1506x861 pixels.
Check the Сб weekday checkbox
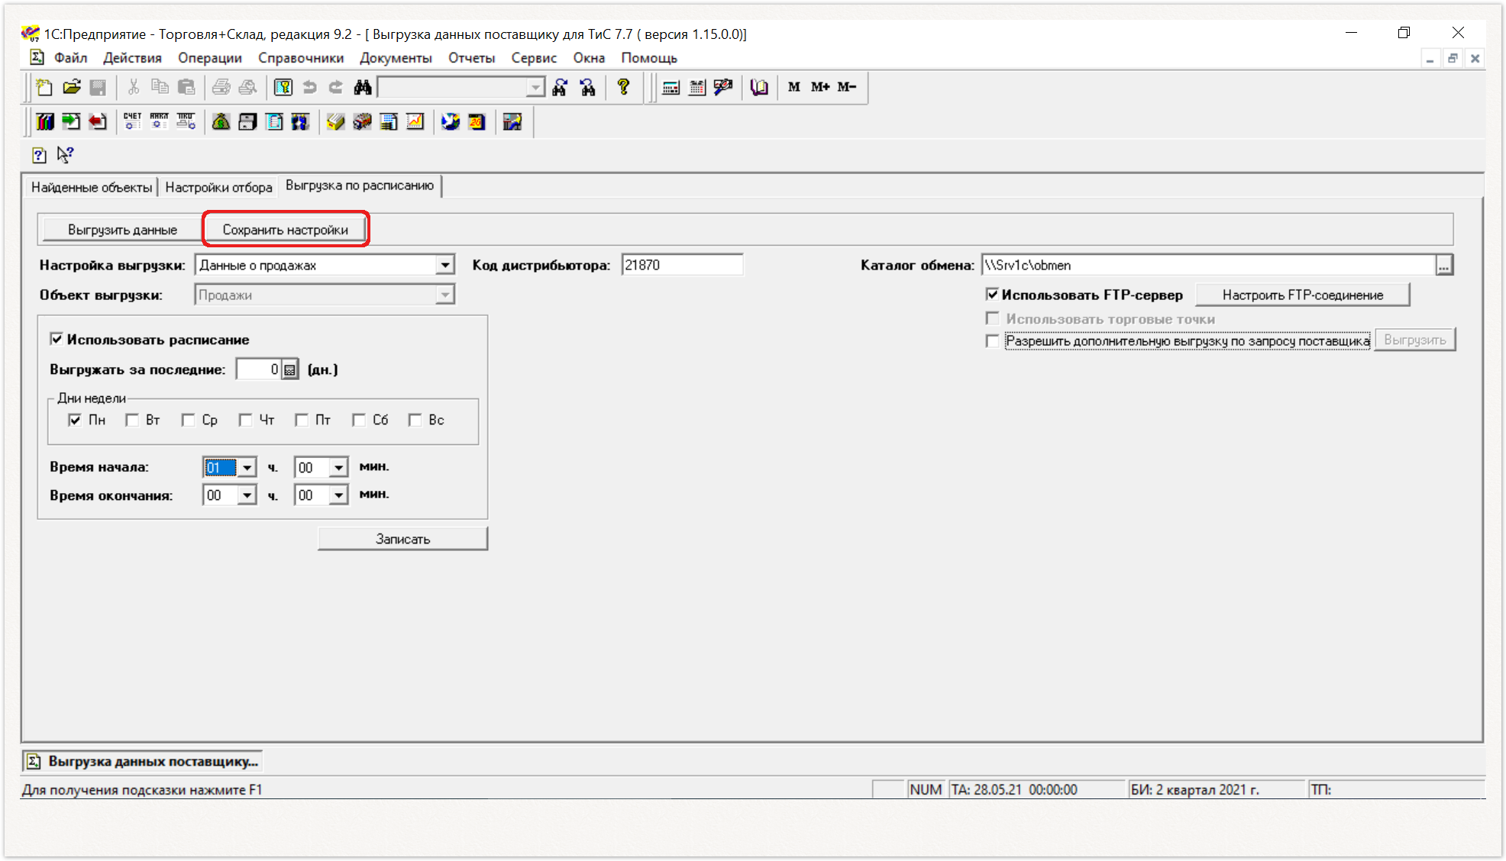click(x=358, y=420)
